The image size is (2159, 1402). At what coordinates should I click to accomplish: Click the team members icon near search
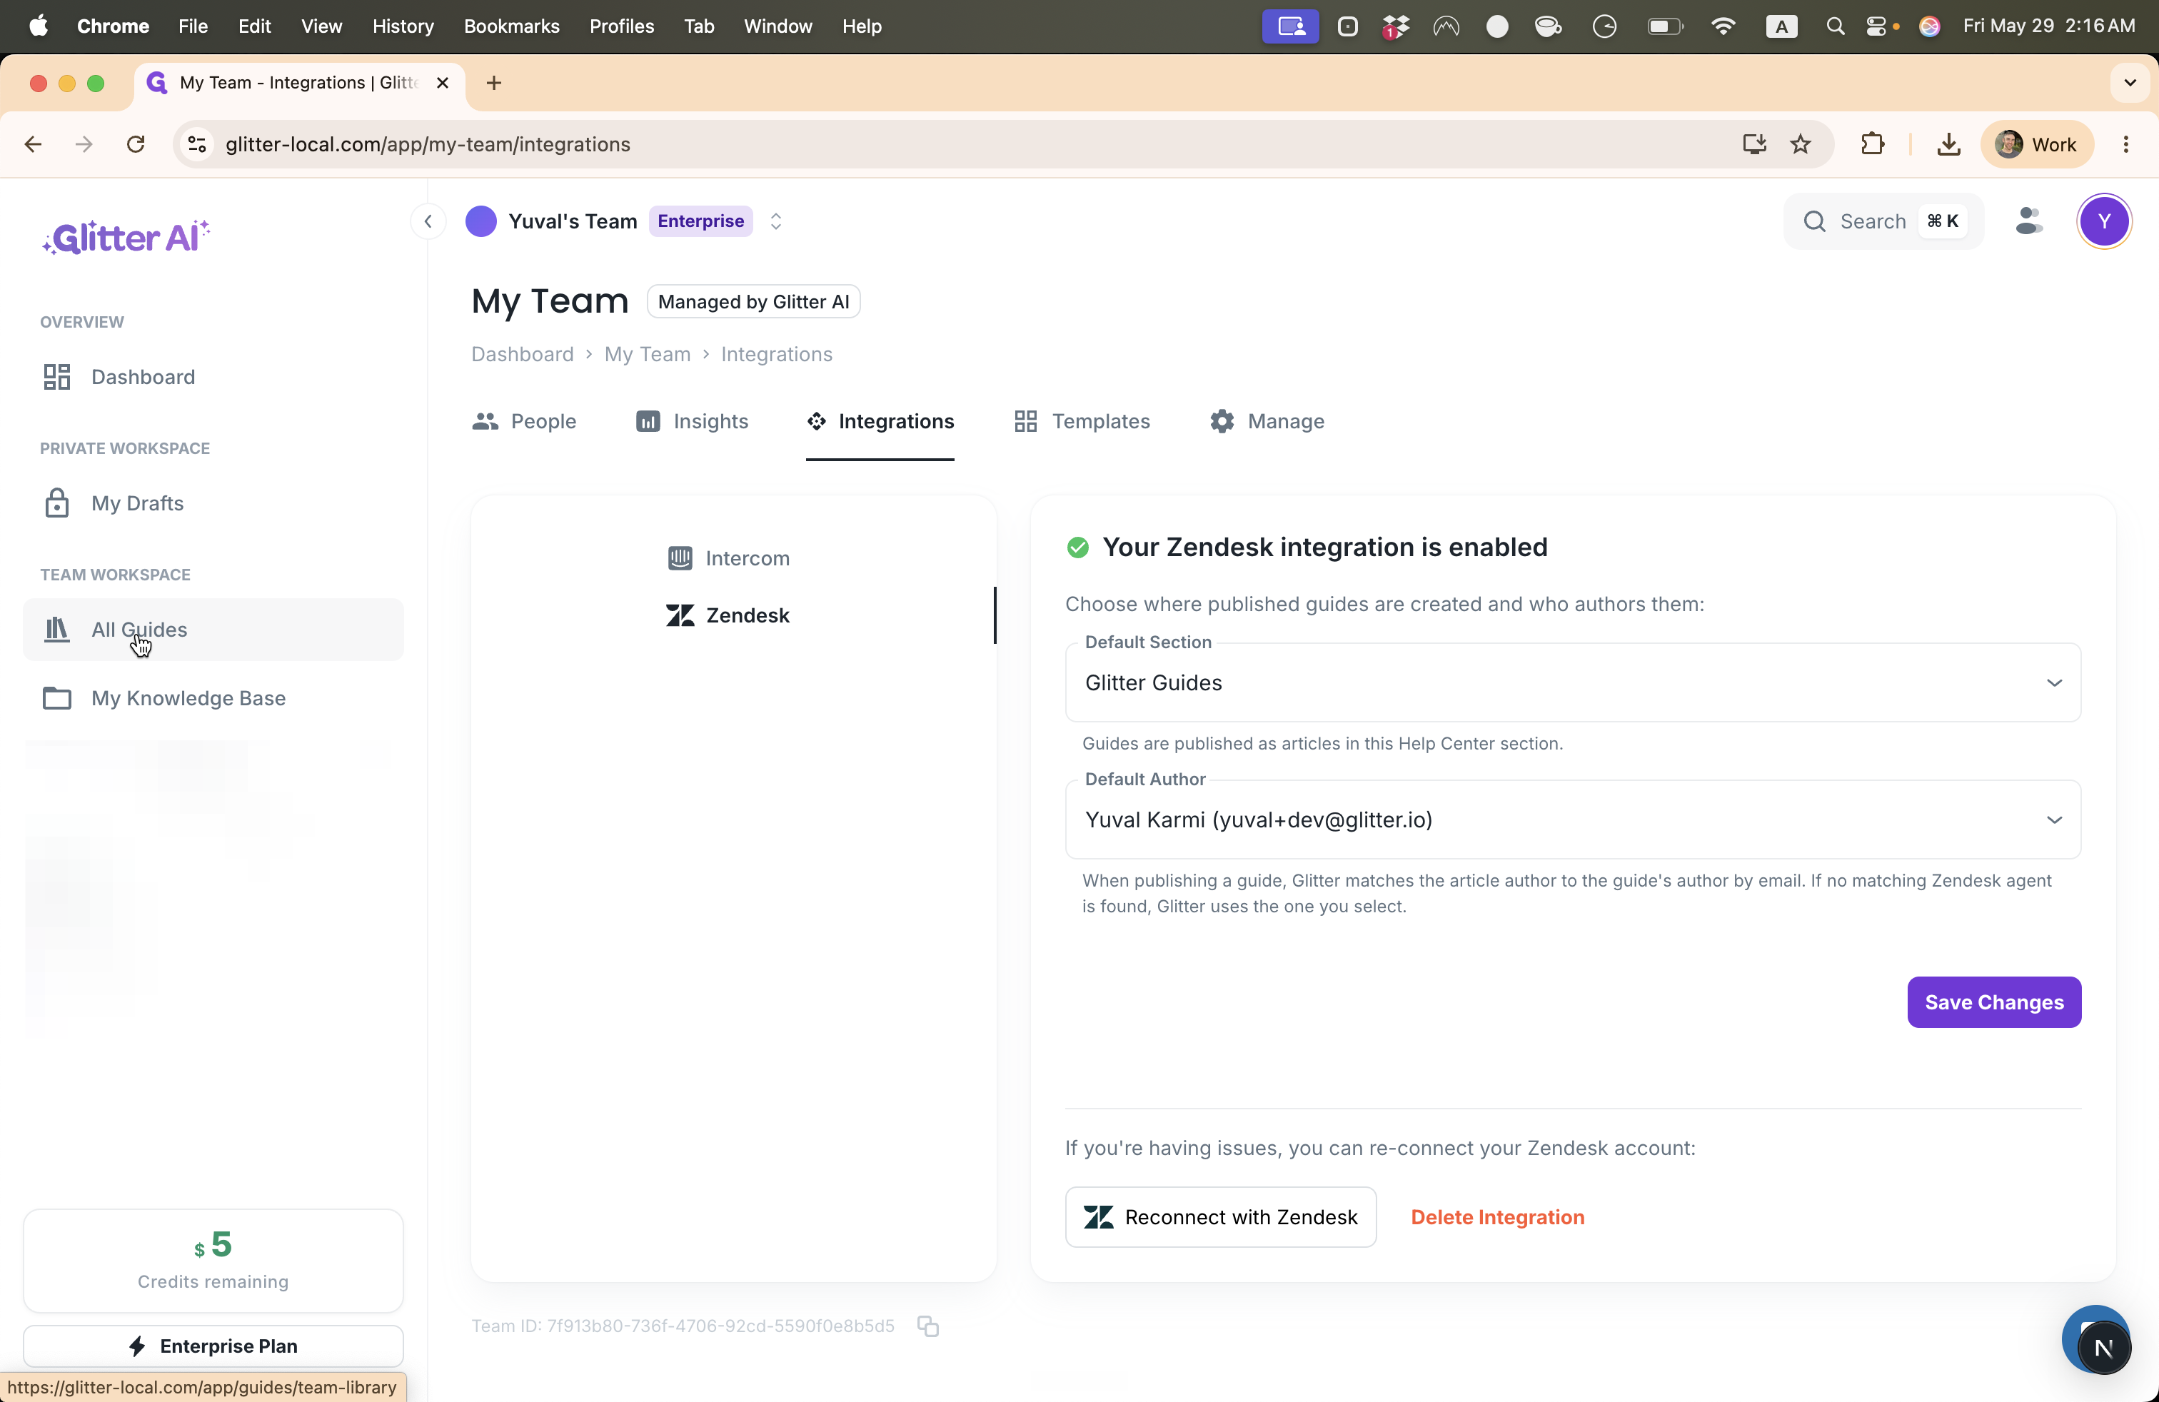point(2028,221)
